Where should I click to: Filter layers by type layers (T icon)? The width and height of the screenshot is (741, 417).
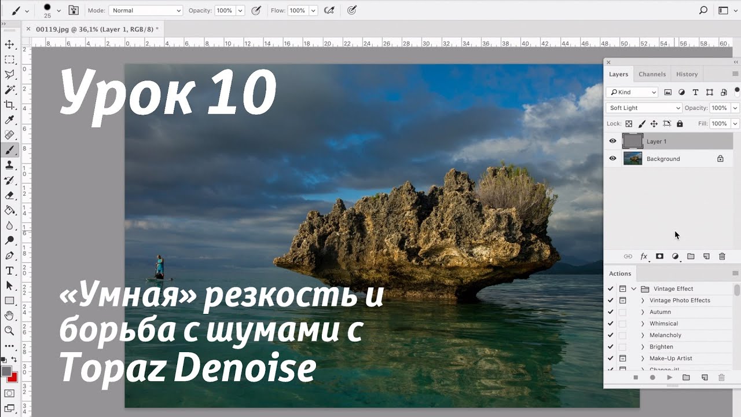pos(695,92)
